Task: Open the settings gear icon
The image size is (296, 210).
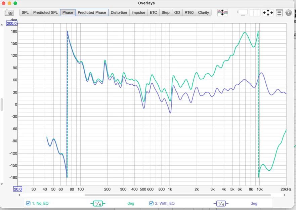Action: pyautogui.click(x=289, y=13)
